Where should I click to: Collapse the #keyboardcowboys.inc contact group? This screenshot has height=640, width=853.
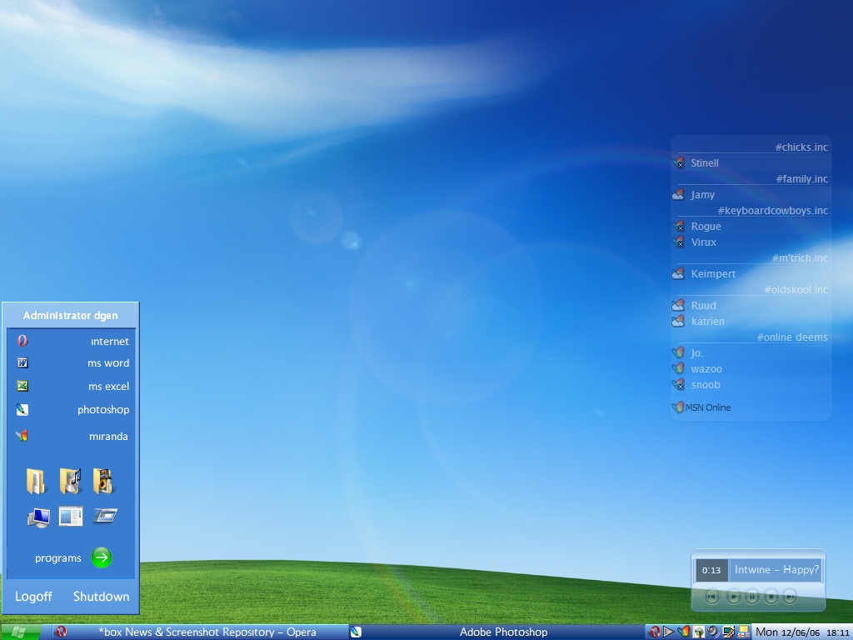point(772,210)
